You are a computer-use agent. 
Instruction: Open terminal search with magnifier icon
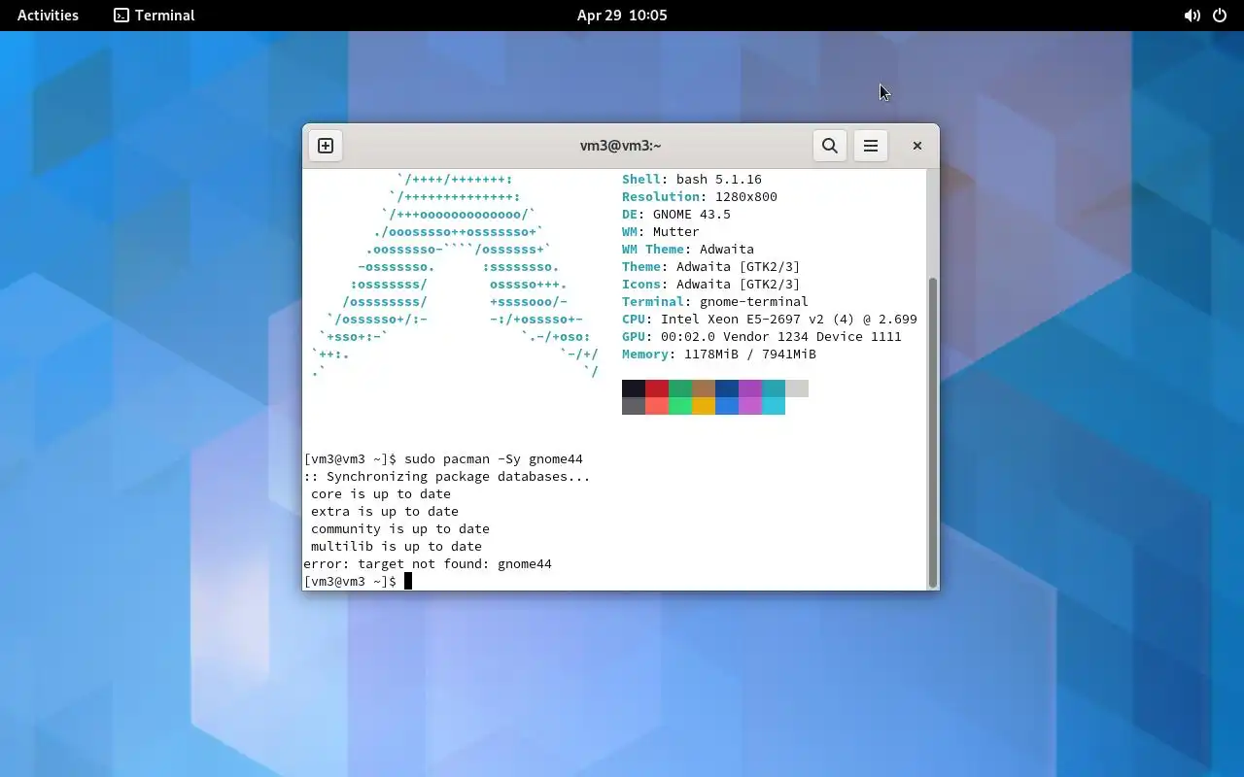pyautogui.click(x=830, y=146)
